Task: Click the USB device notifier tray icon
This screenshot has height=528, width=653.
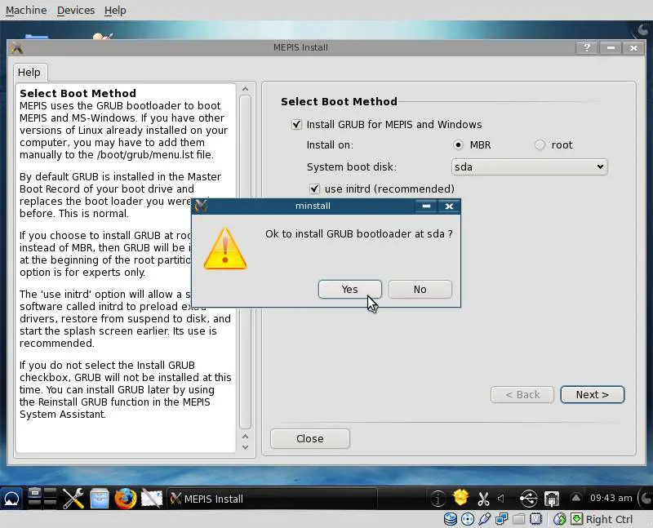Action: coord(528,498)
